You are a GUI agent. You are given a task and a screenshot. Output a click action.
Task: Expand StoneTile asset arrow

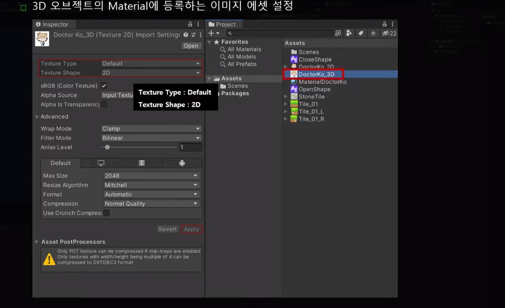pyautogui.click(x=286, y=96)
